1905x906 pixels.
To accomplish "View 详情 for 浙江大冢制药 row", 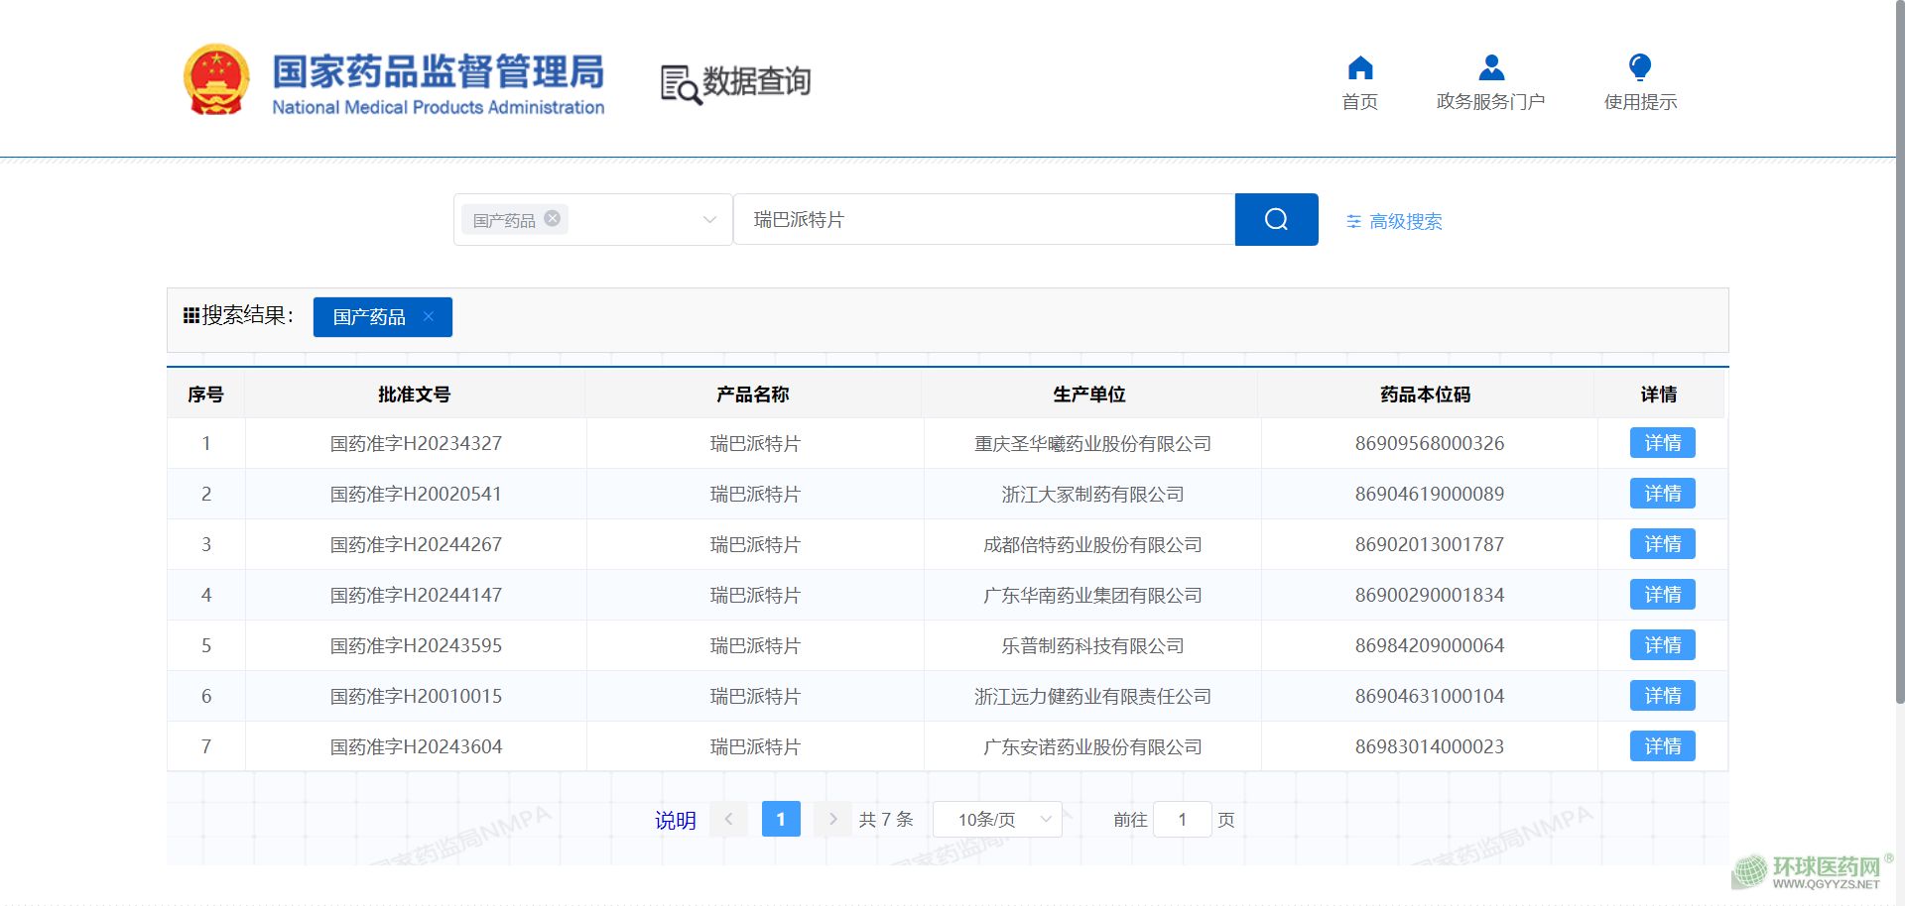I will pyautogui.click(x=1662, y=494).
